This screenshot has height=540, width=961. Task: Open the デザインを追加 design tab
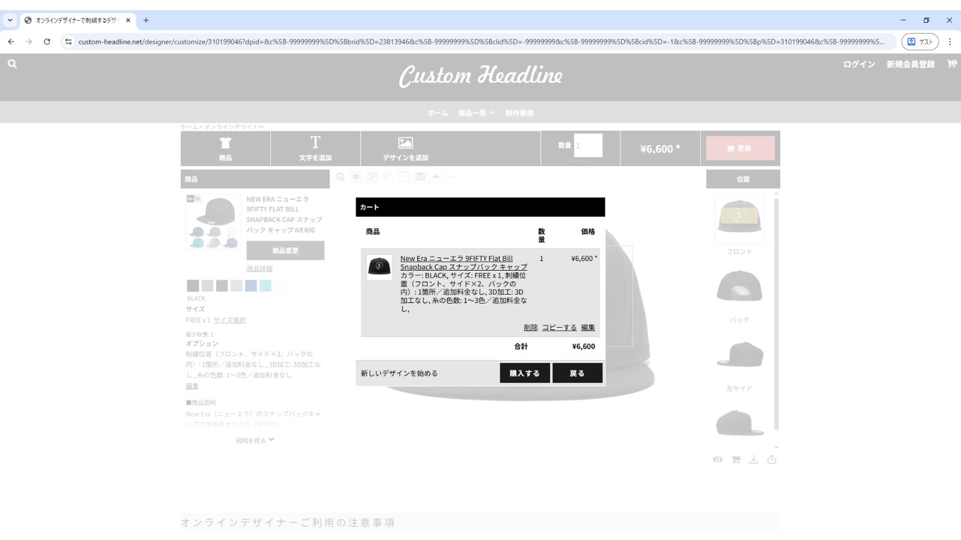click(405, 148)
